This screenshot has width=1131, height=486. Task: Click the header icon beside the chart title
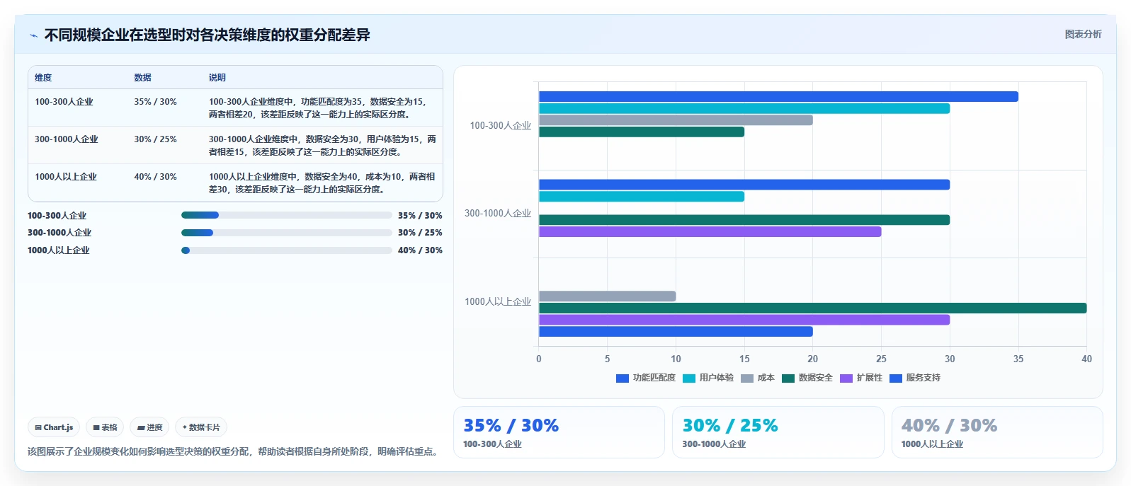(x=33, y=35)
